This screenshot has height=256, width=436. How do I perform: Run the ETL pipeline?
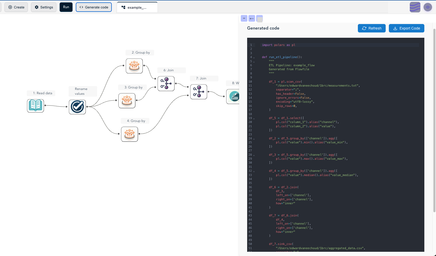(66, 7)
